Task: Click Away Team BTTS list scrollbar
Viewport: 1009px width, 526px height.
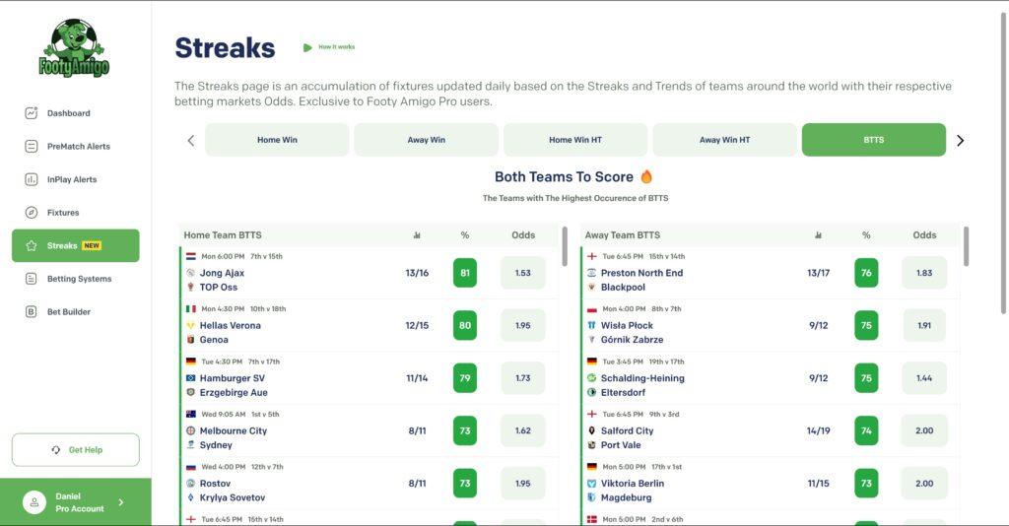Action: pos(966,246)
